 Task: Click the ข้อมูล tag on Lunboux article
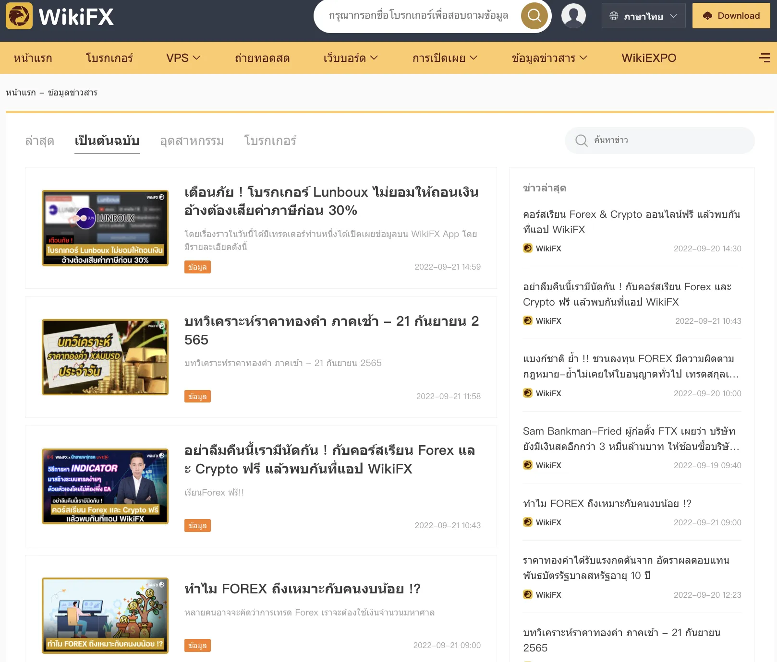[197, 267]
